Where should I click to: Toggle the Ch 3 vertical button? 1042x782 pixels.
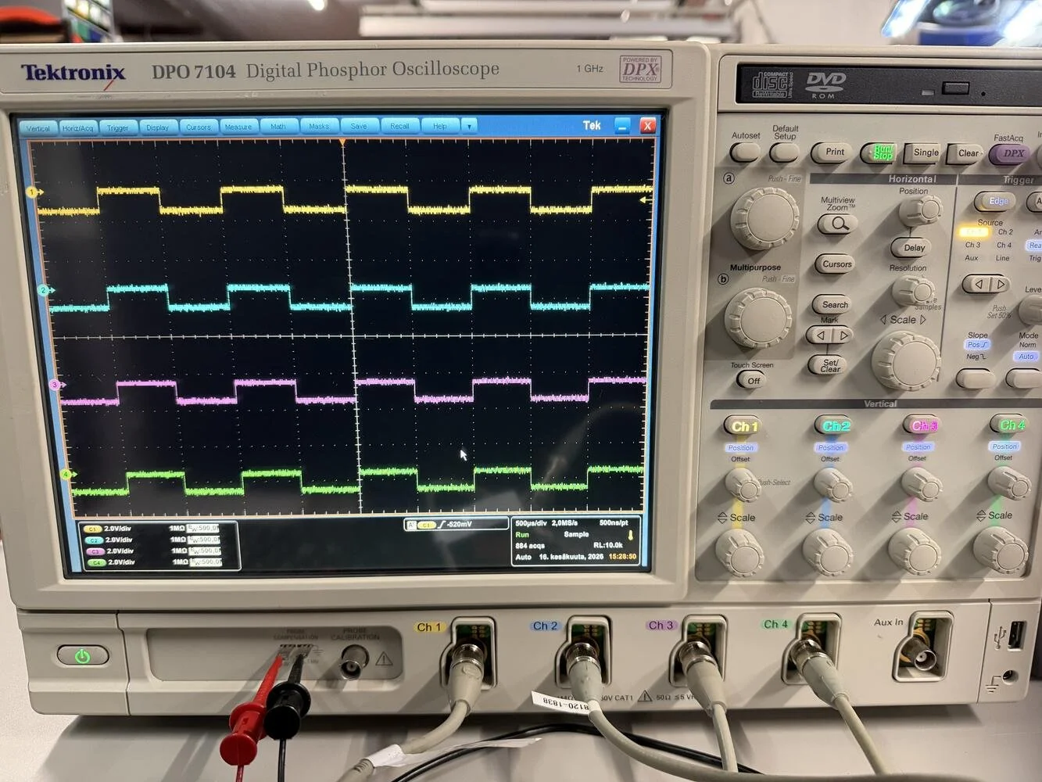pos(922,425)
